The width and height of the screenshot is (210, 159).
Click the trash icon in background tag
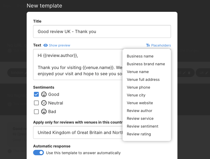pyautogui.click(x=189, y=73)
